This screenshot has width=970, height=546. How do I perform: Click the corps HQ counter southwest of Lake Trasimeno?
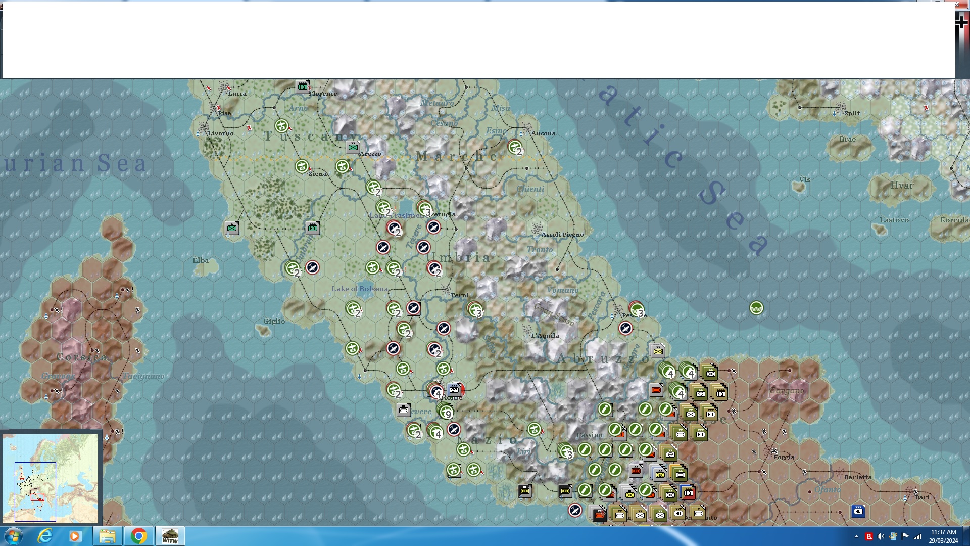tap(313, 228)
